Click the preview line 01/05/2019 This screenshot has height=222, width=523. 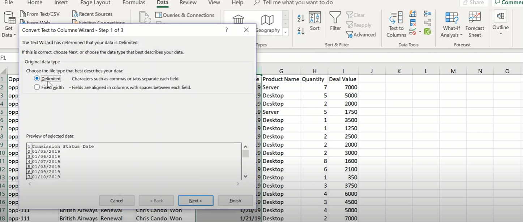point(46,152)
